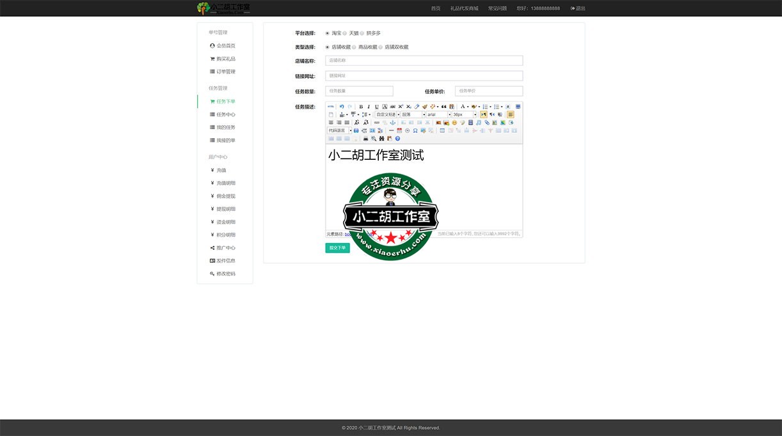Click the 退出 logout link

click(x=578, y=8)
